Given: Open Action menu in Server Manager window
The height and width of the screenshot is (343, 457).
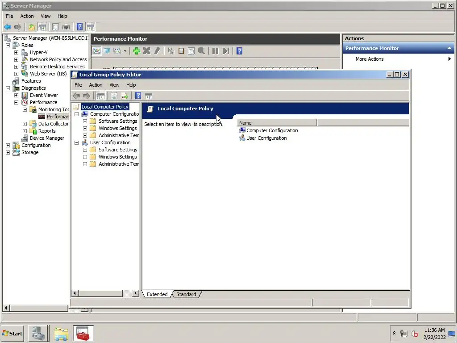Looking at the screenshot, I should (x=27, y=16).
